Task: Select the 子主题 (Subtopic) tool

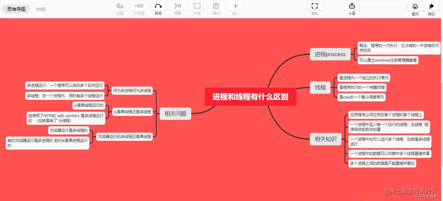Action: pos(139,8)
